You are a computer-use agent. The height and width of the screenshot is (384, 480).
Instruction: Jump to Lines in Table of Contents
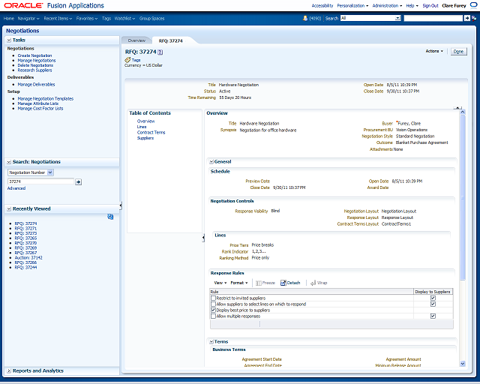142,127
